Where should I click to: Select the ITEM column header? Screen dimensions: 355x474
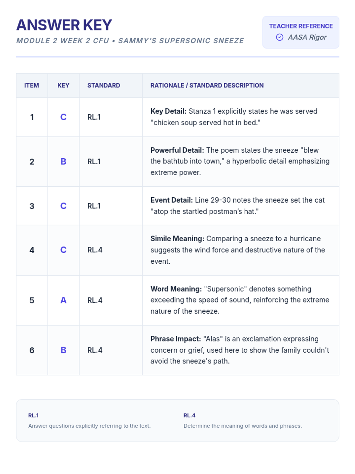pyautogui.click(x=32, y=86)
